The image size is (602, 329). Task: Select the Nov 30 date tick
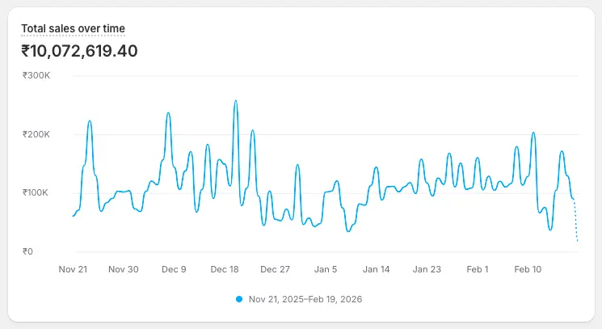[x=123, y=269]
